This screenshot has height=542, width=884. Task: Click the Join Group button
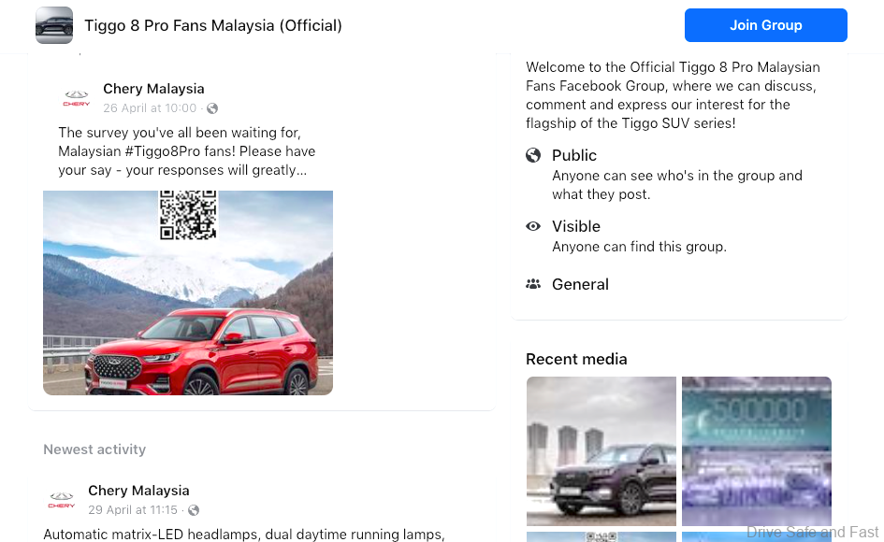[765, 25]
